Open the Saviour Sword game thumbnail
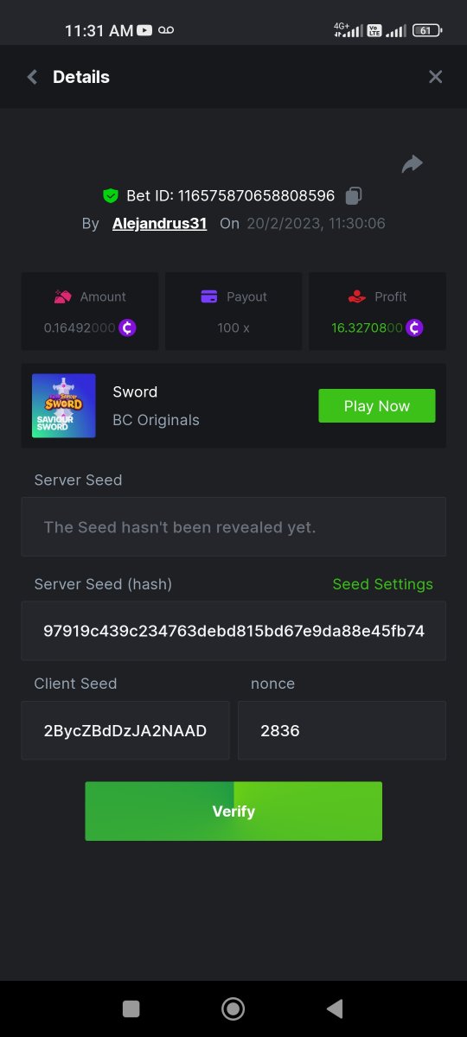The height and width of the screenshot is (1037, 467). click(64, 405)
